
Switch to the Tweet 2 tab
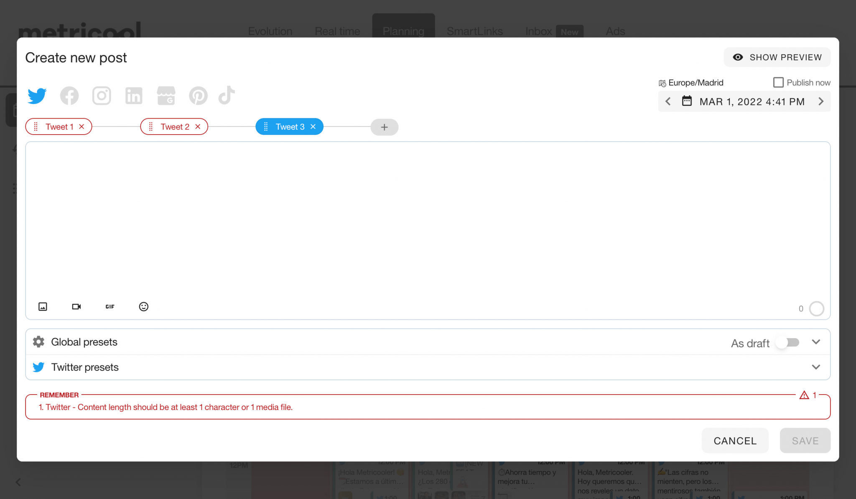tap(174, 126)
